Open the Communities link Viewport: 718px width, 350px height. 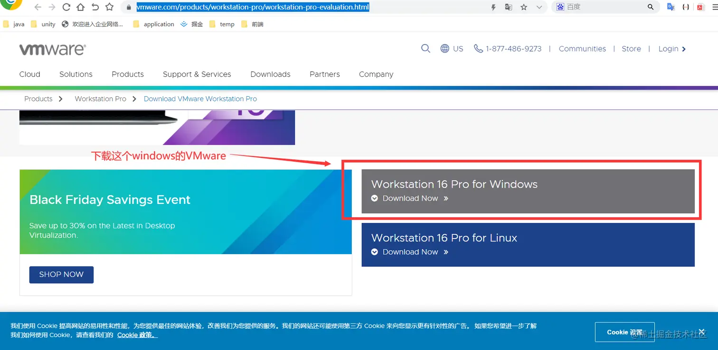click(x=582, y=49)
